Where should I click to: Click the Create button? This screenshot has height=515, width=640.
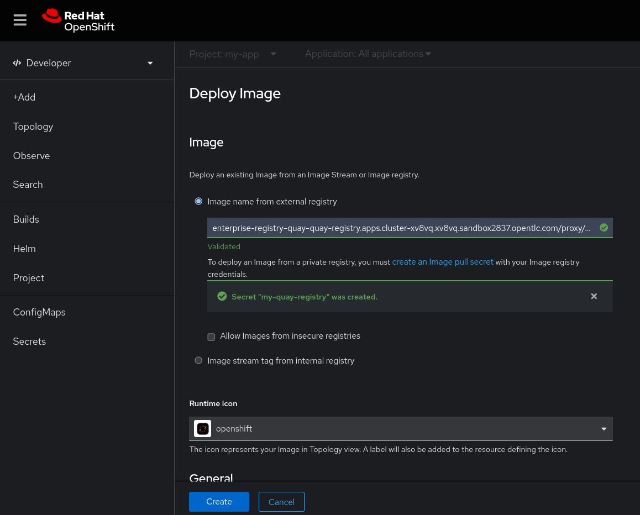[219, 502]
